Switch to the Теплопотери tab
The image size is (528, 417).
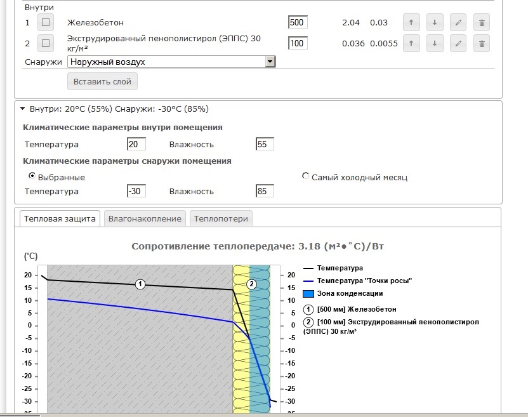pyautogui.click(x=221, y=218)
